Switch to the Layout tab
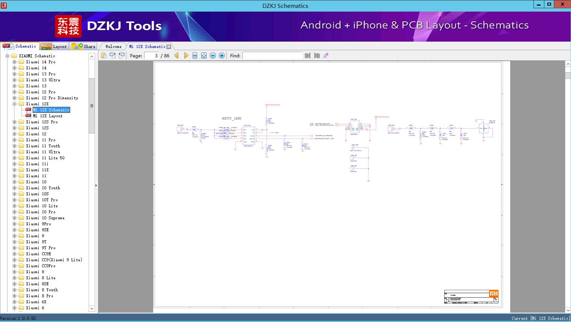The width and height of the screenshot is (571, 322). (x=54, y=46)
